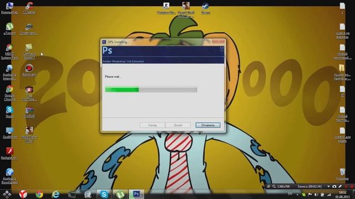Cancel the installation with the Отменить button
The height and width of the screenshot is (199, 355).
pyautogui.click(x=208, y=125)
